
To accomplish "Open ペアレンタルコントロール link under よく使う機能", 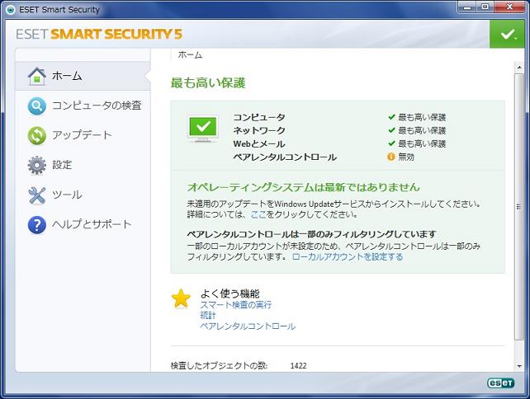I will click(x=248, y=326).
